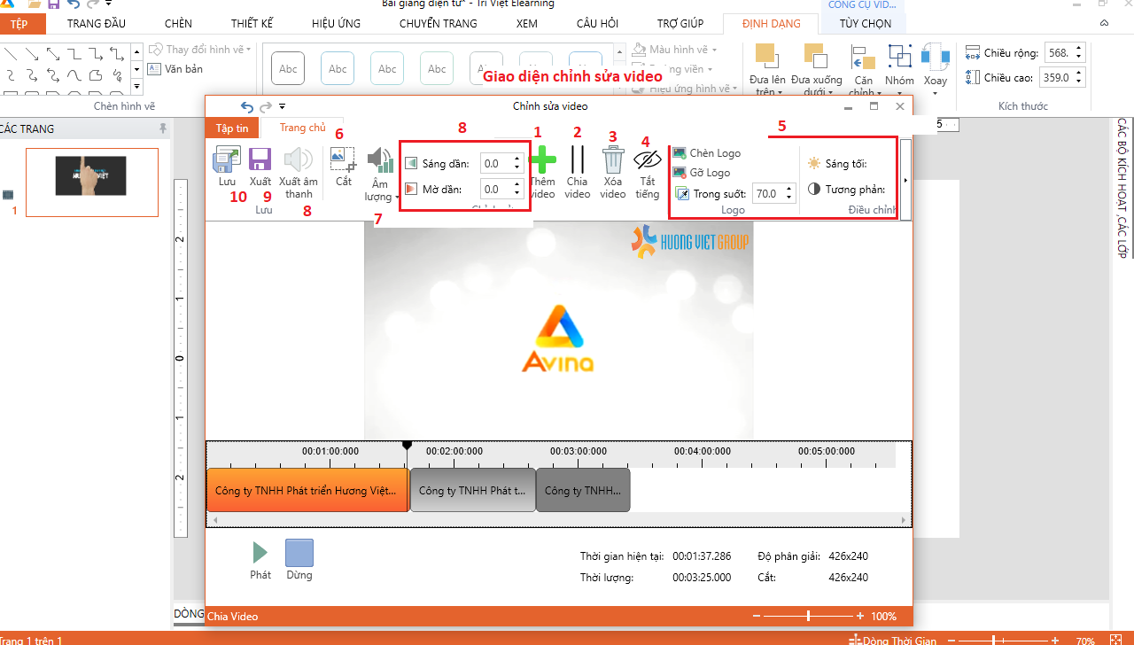Click the Chiều rộng width field

(1064, 53)
